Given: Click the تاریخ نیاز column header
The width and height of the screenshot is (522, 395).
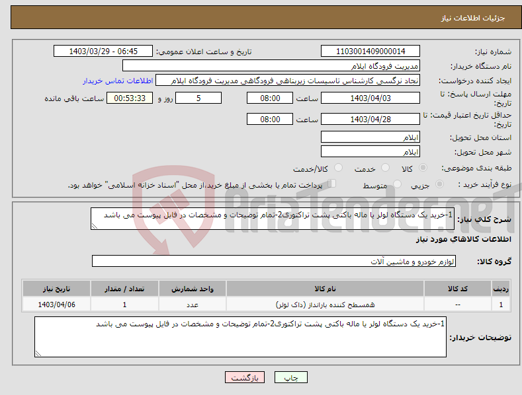Looking at the screenshot, I should click(x=56, y=289).
